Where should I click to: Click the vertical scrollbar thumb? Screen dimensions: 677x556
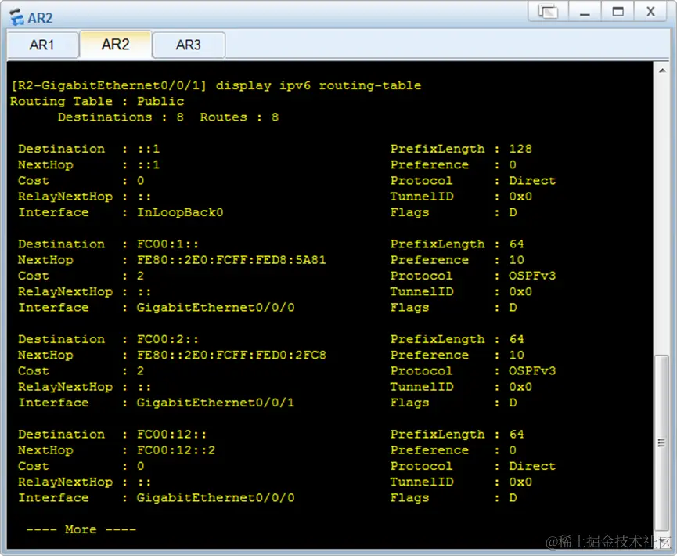[x=661, y=442]
